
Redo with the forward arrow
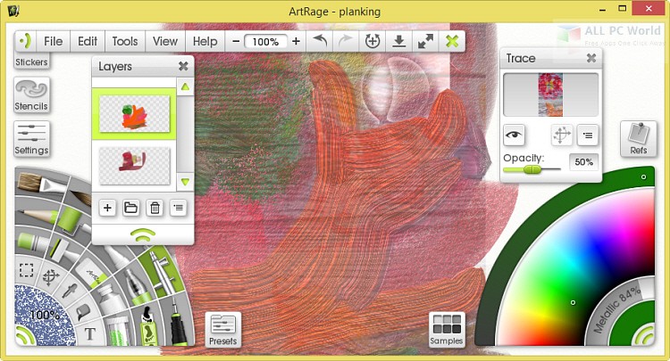(345, 41)
